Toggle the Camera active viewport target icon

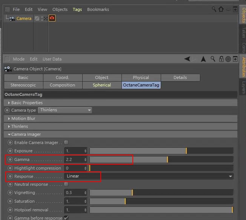(x=46, y=18)
